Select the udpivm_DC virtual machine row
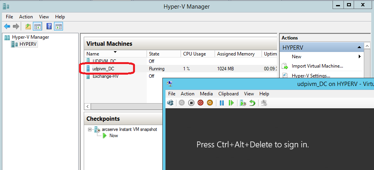 (x=181, y=69)
